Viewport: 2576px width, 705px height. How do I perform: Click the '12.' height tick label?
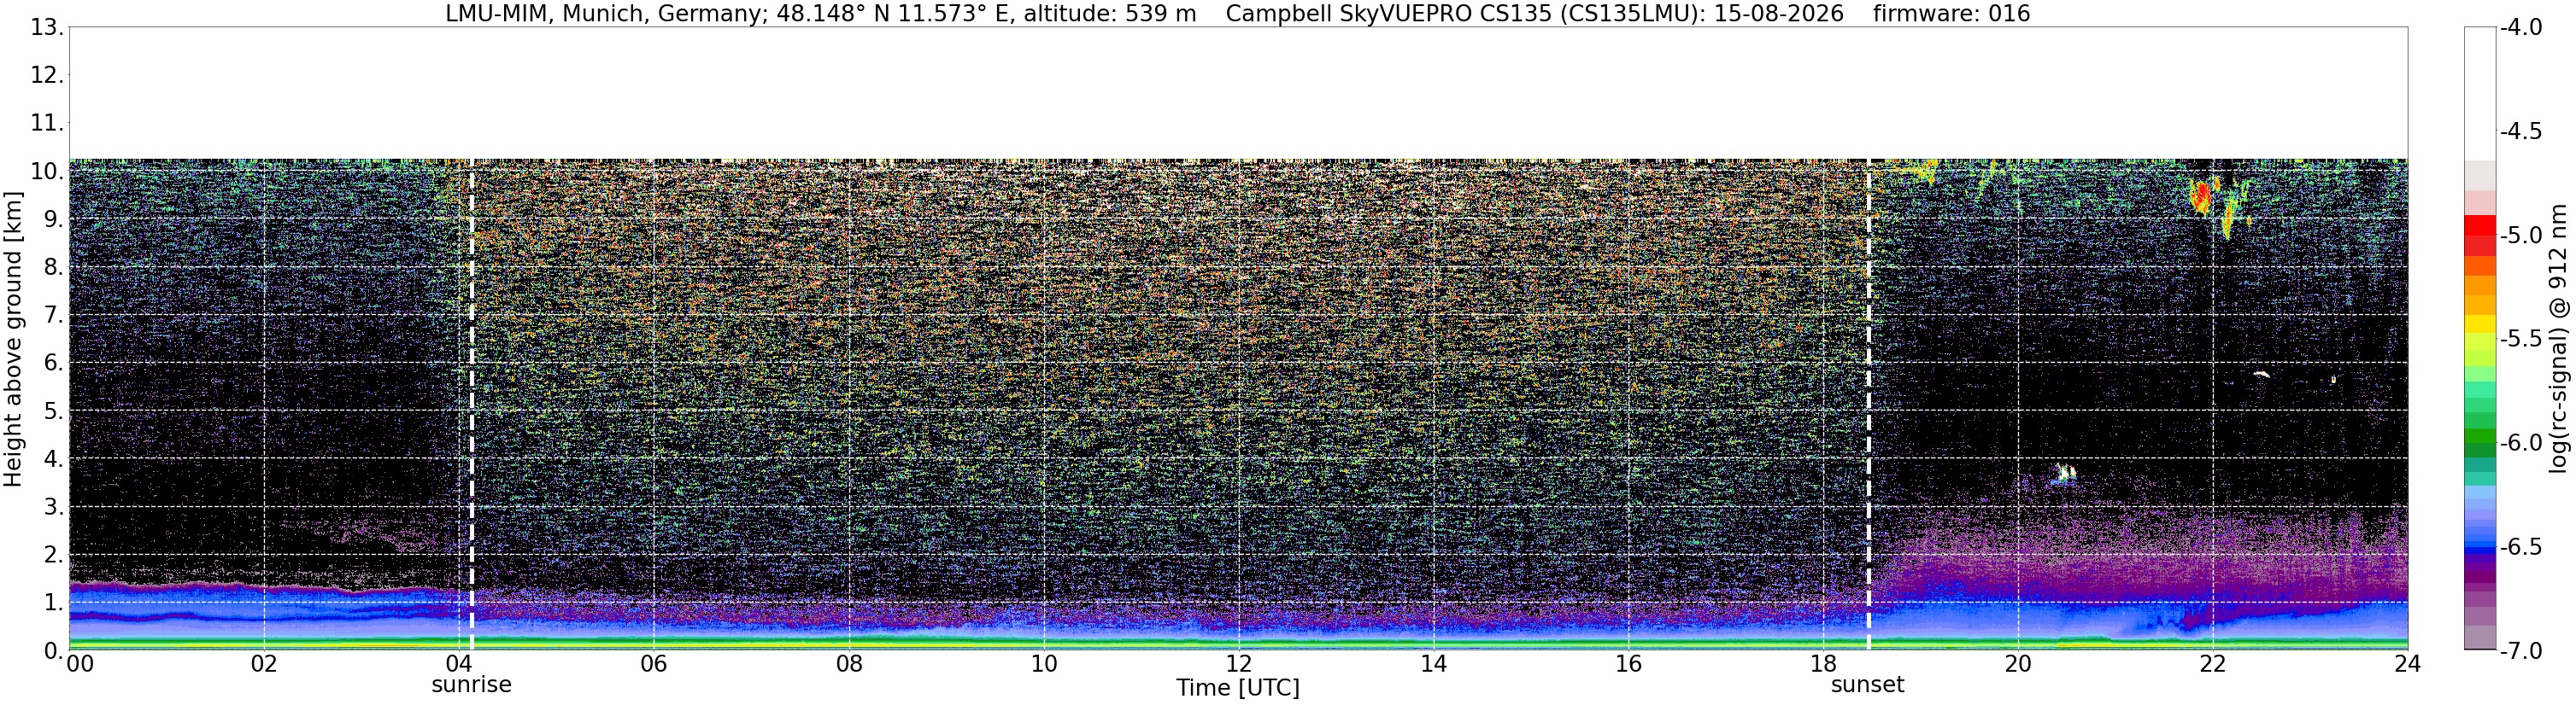coord(47,76)
